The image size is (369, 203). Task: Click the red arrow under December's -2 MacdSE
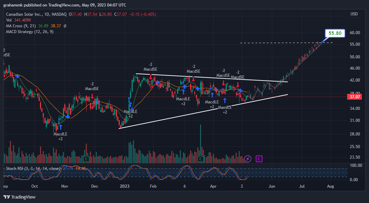click(92, 97)
